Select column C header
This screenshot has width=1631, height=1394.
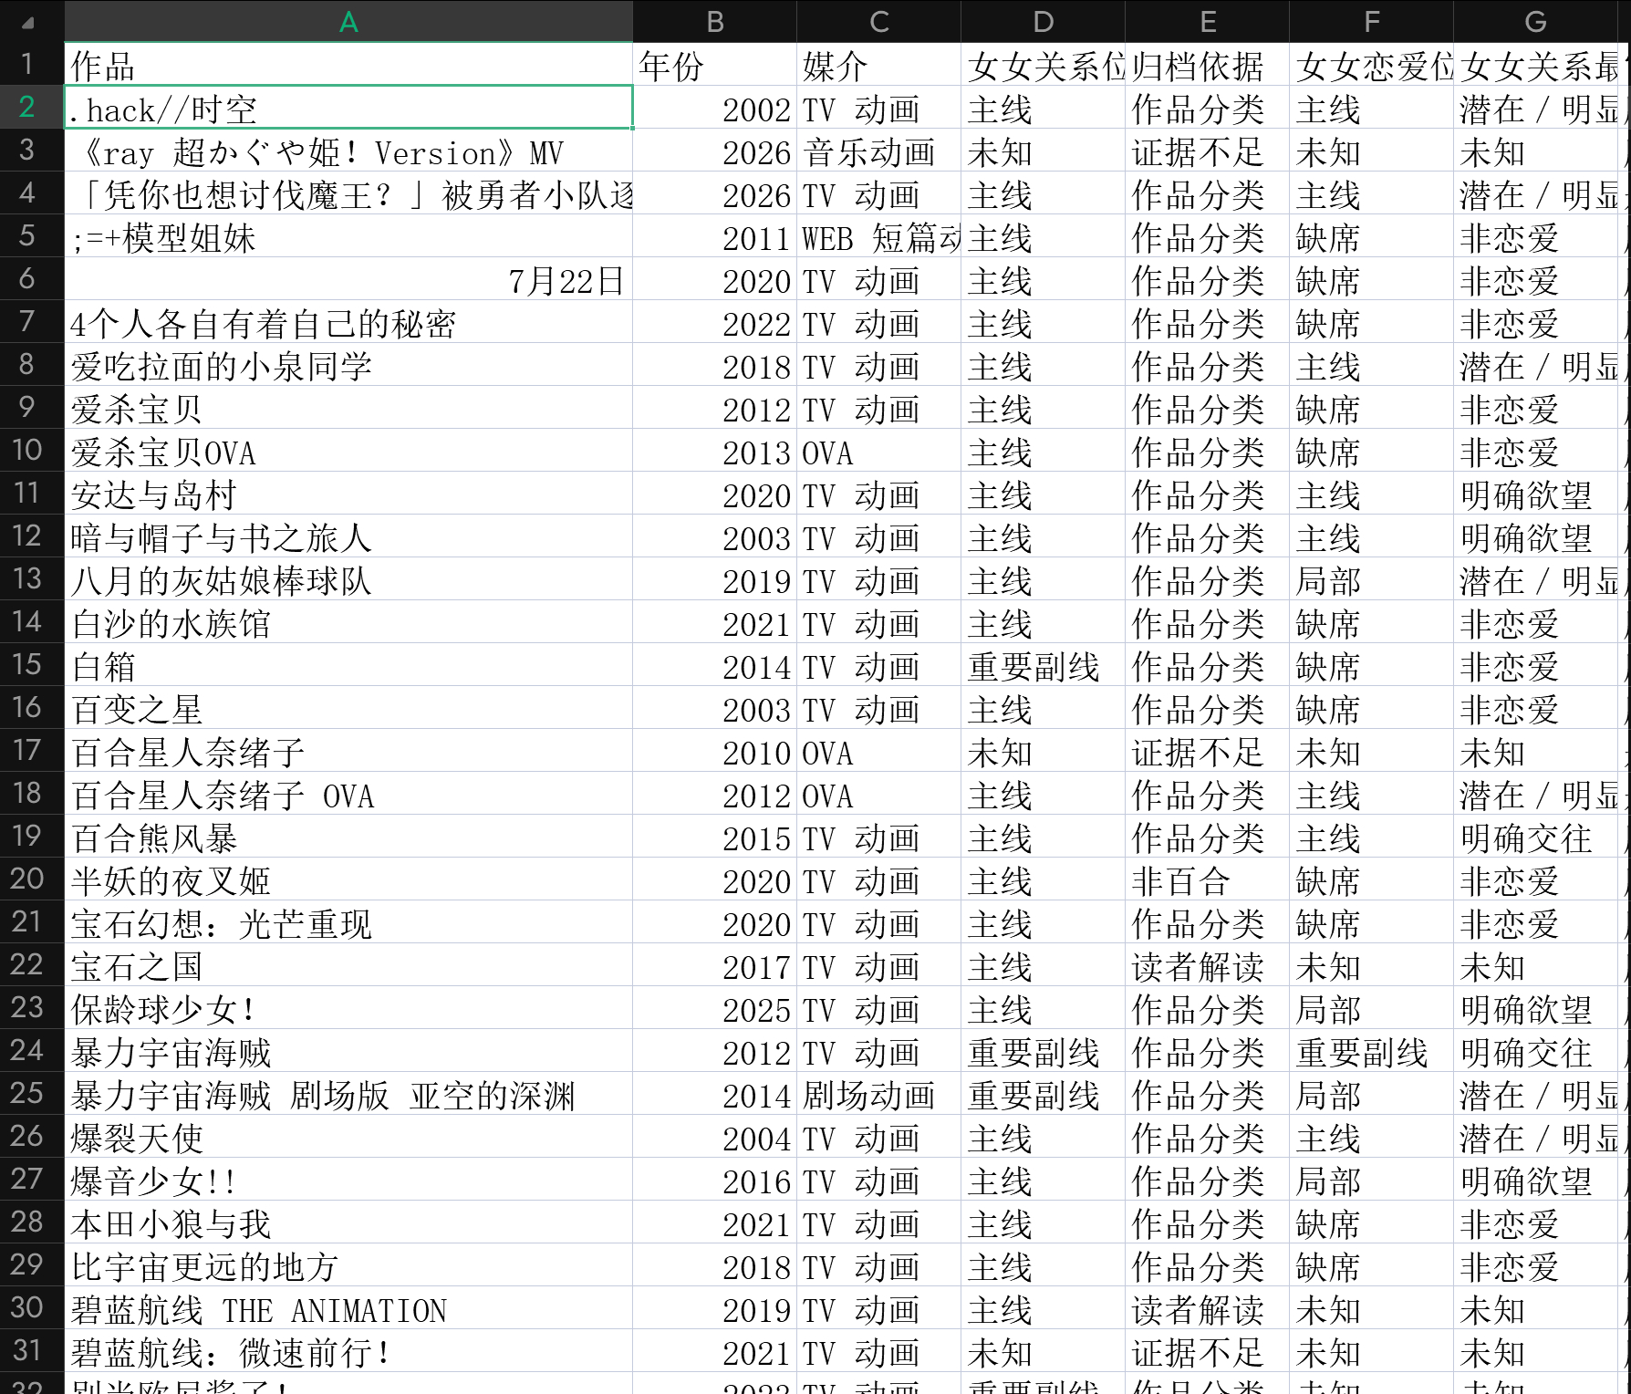click(x=878, y=21)
